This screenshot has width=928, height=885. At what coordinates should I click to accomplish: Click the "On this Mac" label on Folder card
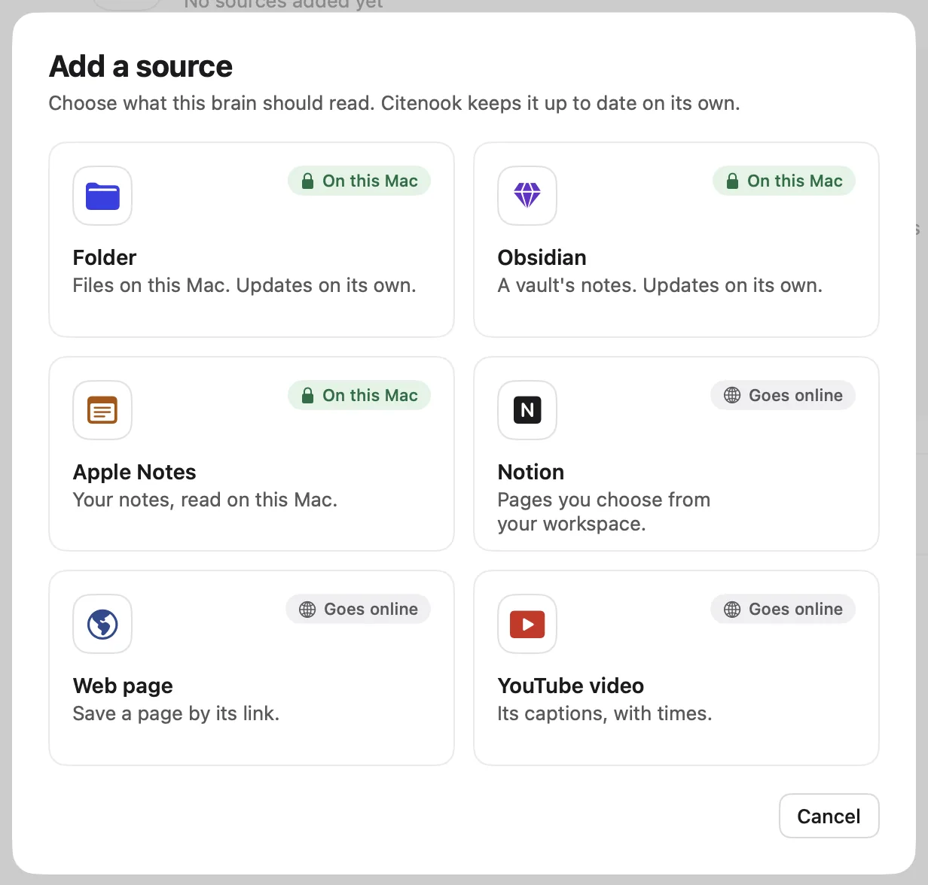[x=370, y=181]
